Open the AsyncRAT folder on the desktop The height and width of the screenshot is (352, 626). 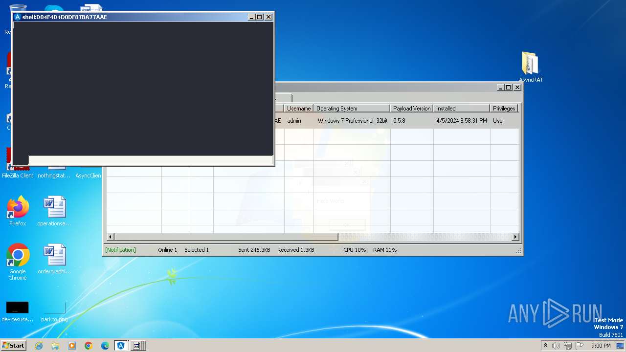pyautogui.click(x=530, y=66)
